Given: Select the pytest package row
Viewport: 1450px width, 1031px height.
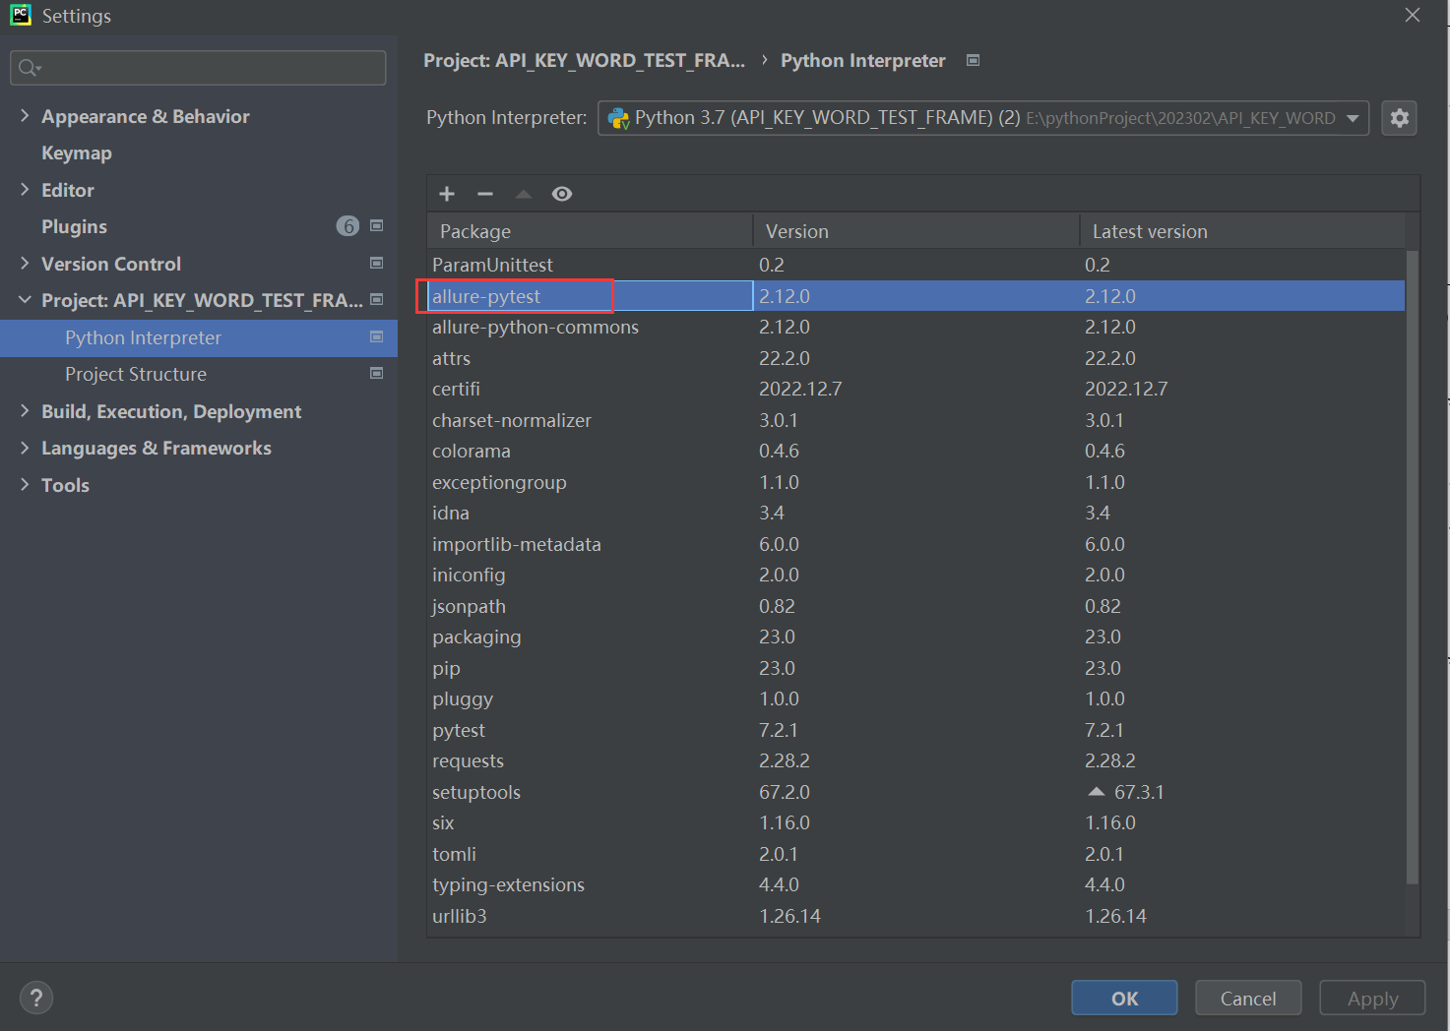Looking at the screenshot, I should click(916, 730).
